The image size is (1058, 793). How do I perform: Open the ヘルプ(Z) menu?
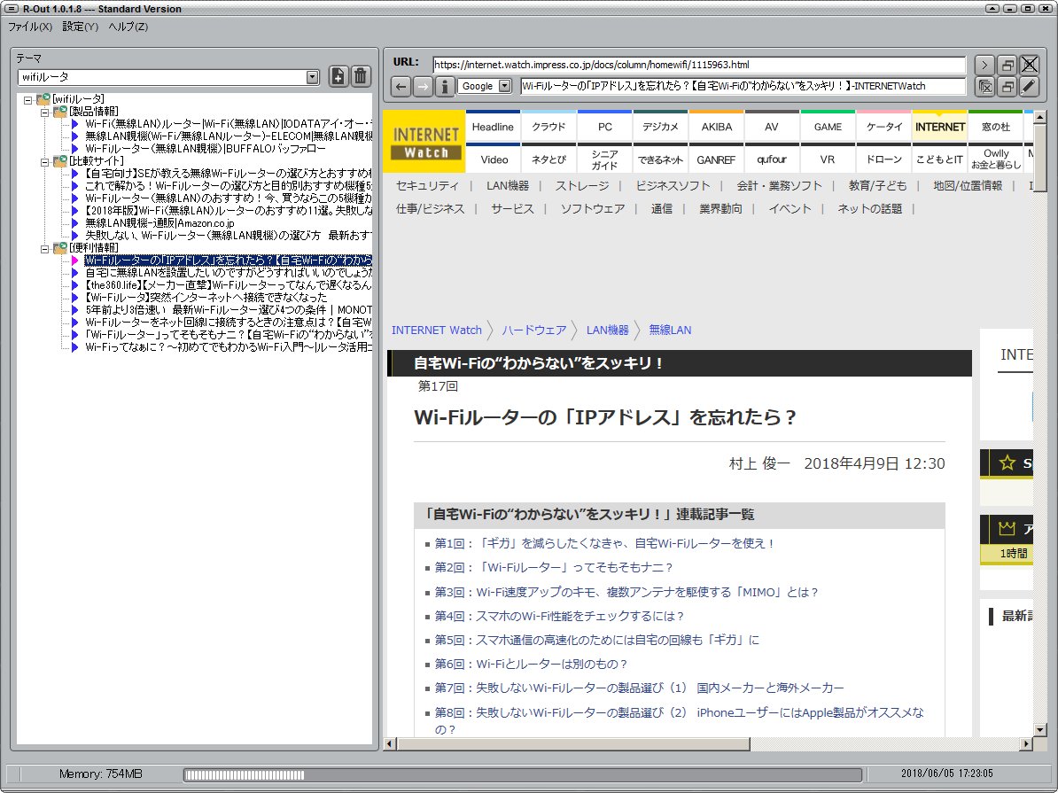tap(128, 27)
